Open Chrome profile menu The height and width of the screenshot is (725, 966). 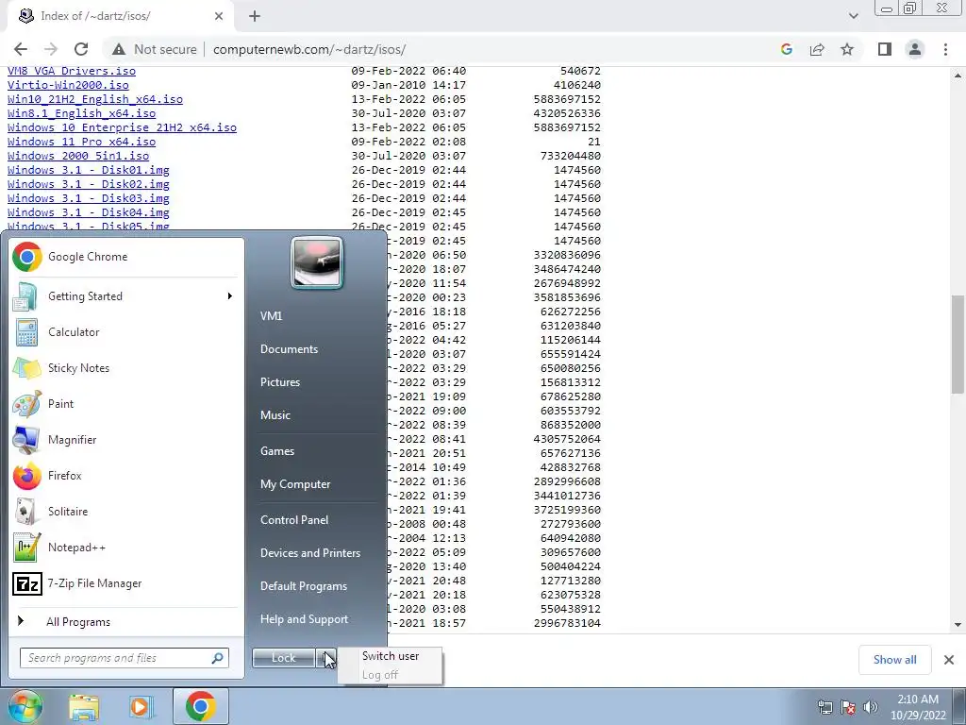click(x=915, y=49)
